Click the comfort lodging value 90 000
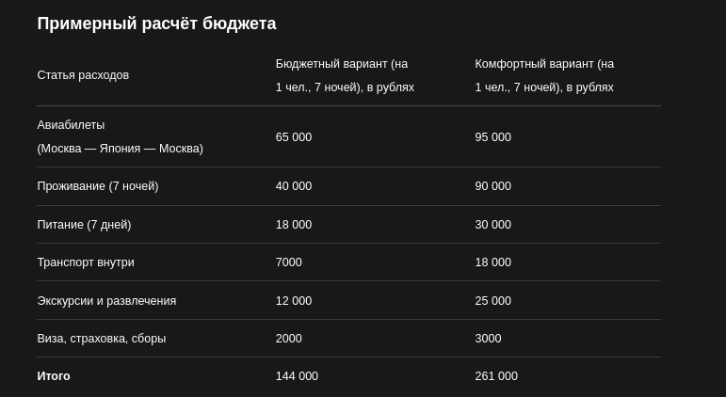 click(x=493, y=186)
